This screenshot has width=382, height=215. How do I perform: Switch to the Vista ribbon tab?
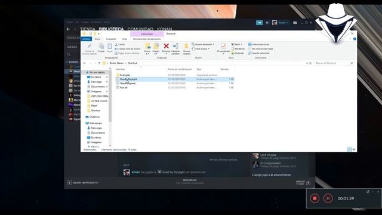click(125, 39)
